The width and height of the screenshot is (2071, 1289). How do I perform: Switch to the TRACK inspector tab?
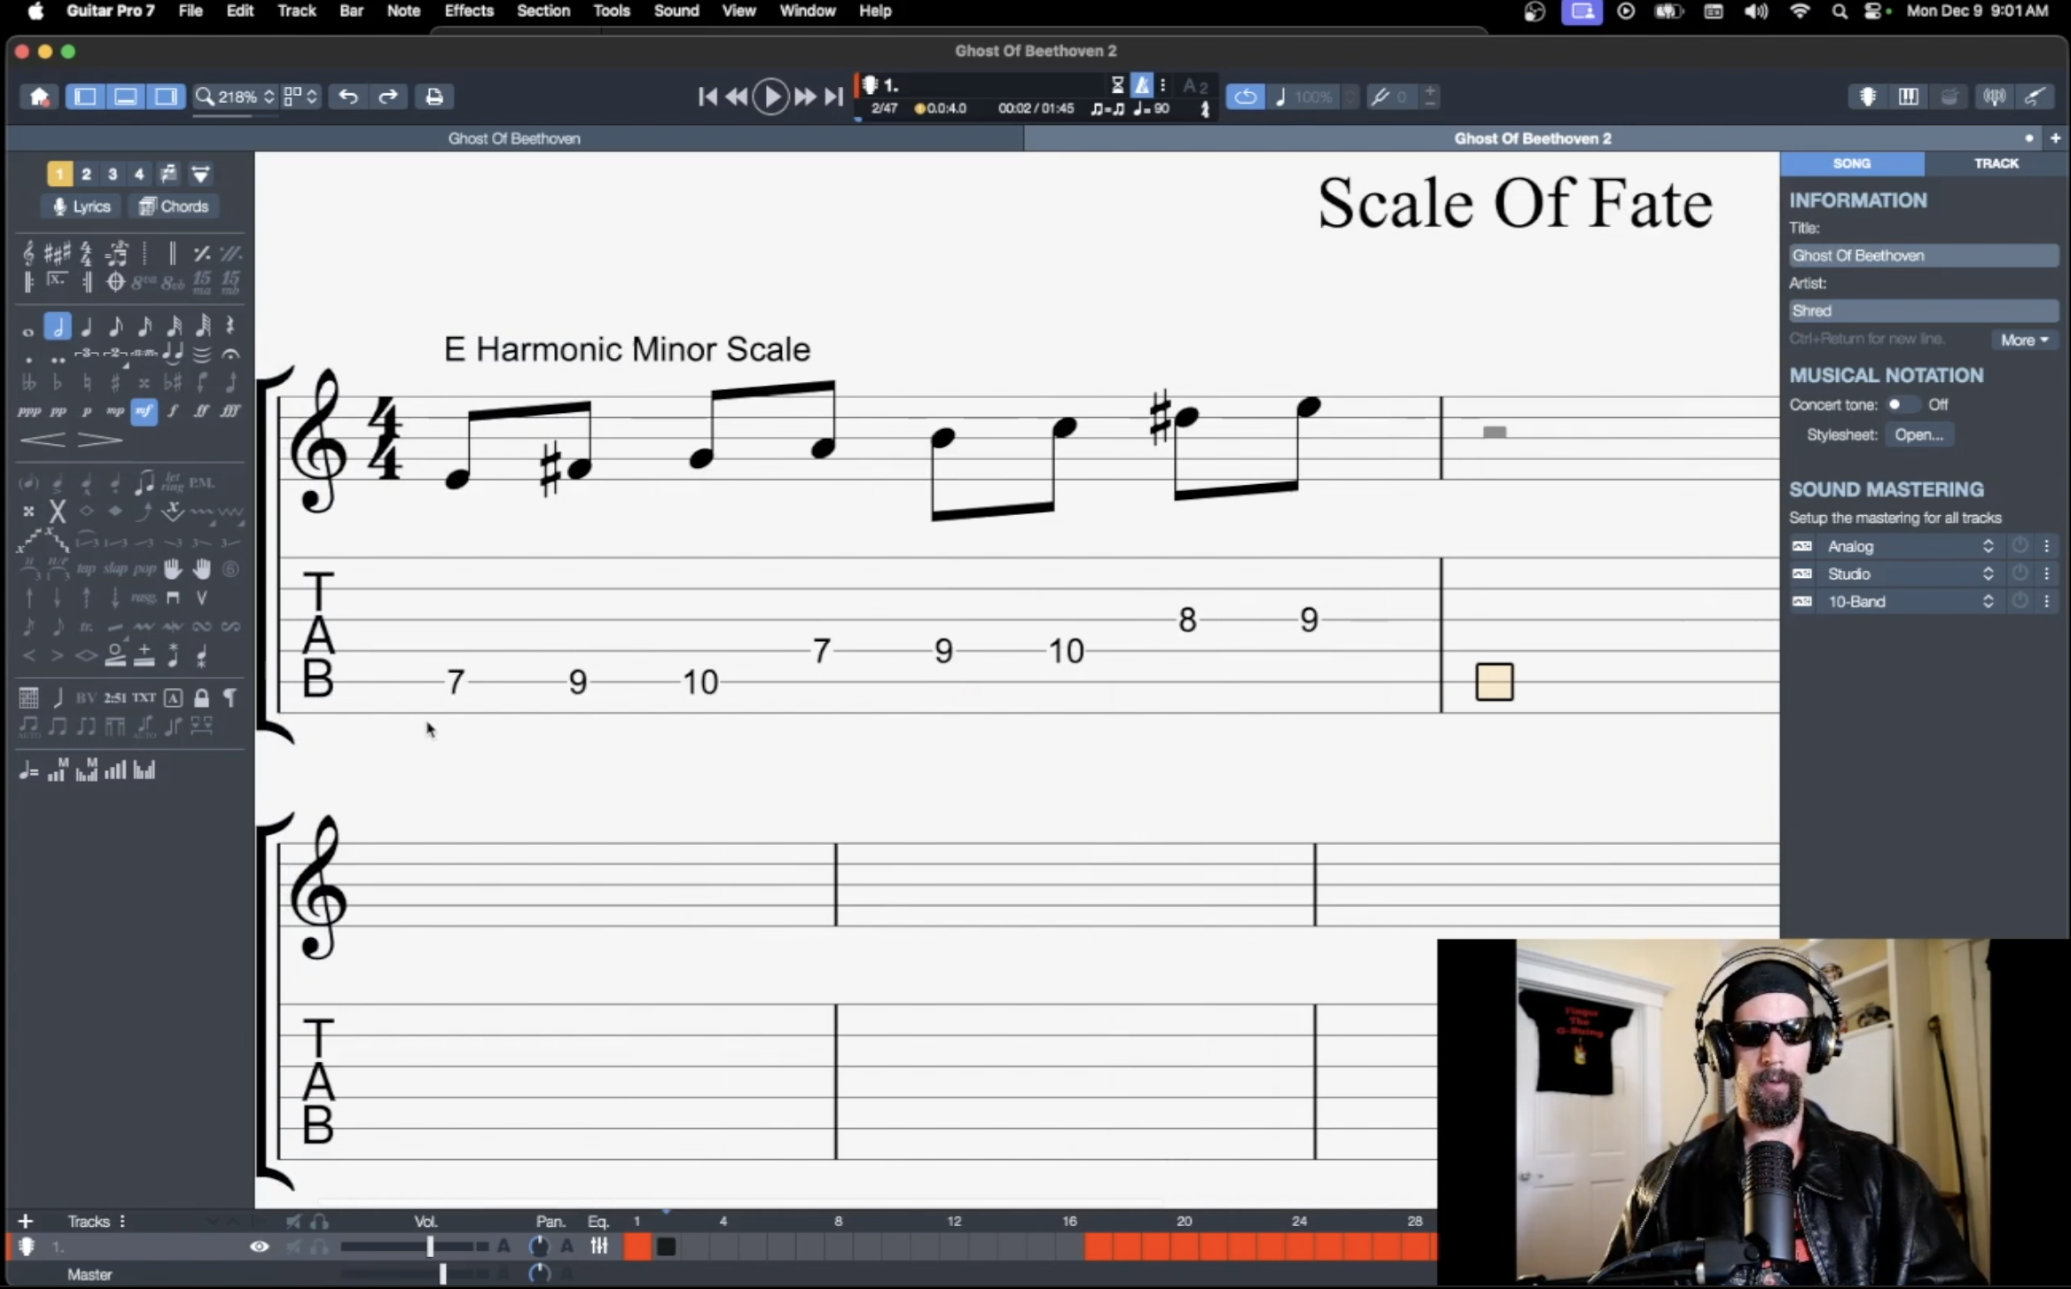1996,163
